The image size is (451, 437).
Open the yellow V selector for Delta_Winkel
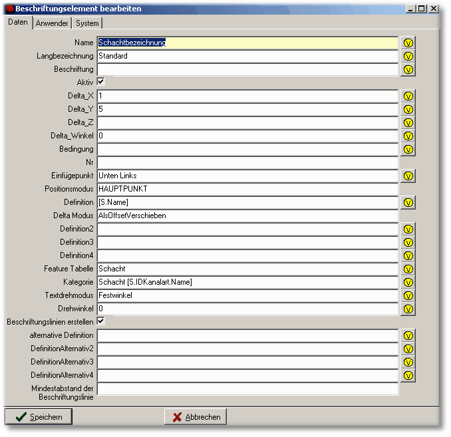408,136
